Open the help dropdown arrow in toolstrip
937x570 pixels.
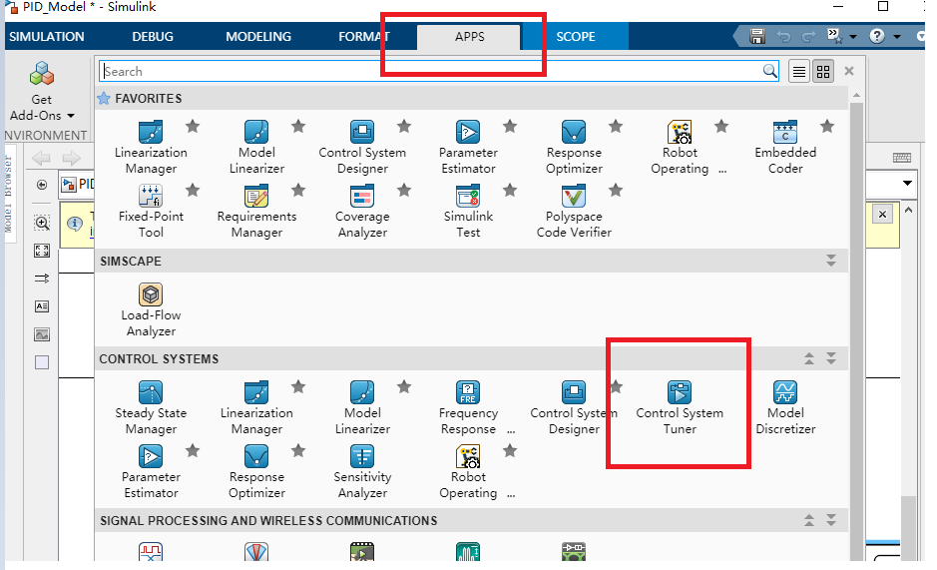(x=897, y=37)
